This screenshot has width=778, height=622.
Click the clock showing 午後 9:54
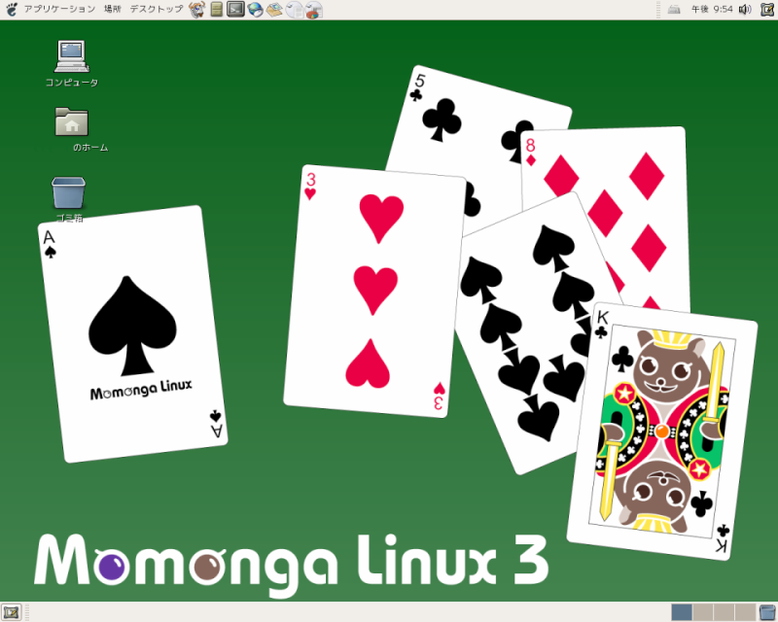tap(712, 10)
